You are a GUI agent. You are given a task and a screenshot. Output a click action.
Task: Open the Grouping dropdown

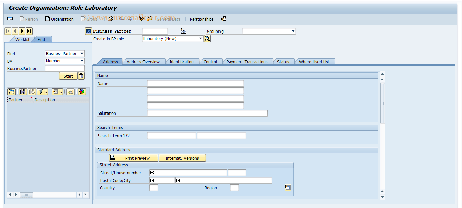[x=293, y=31]
